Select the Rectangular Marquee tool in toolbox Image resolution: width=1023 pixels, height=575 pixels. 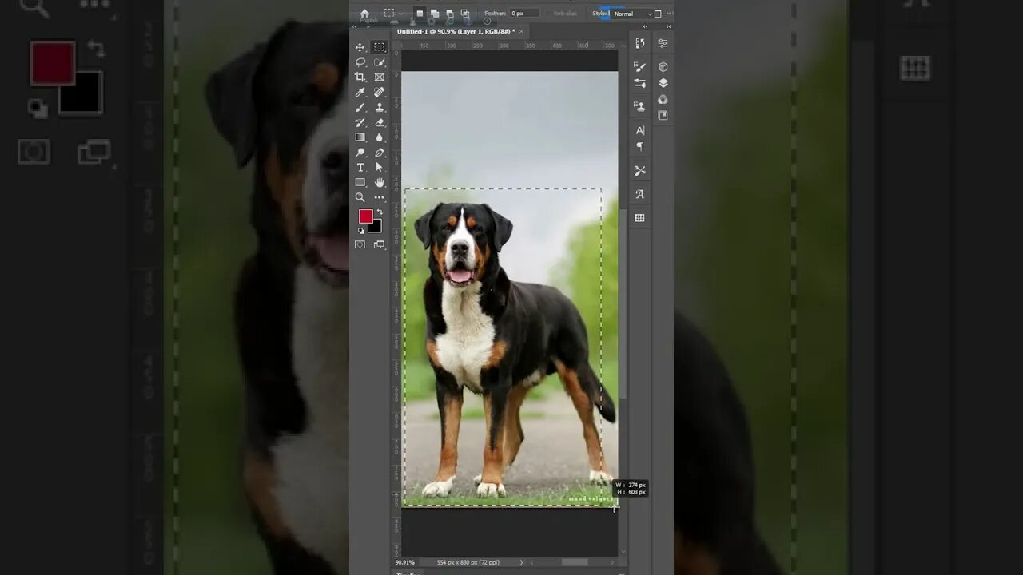[380, 47]
